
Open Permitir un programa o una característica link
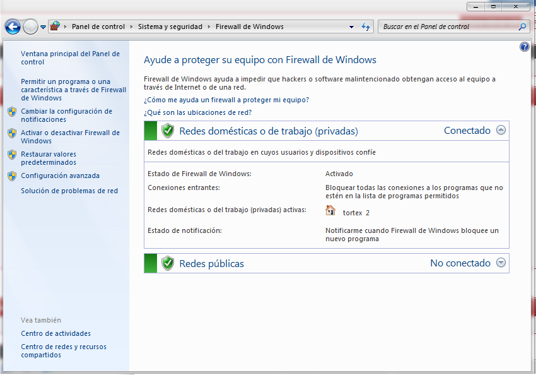pos(74,90)
